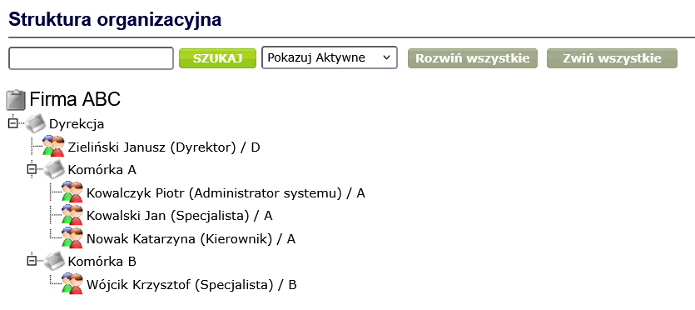Viewport: 695px width, 310px height.
Task: Collapse the Dyrekcja tree node
Action: (x=12, y=123)
